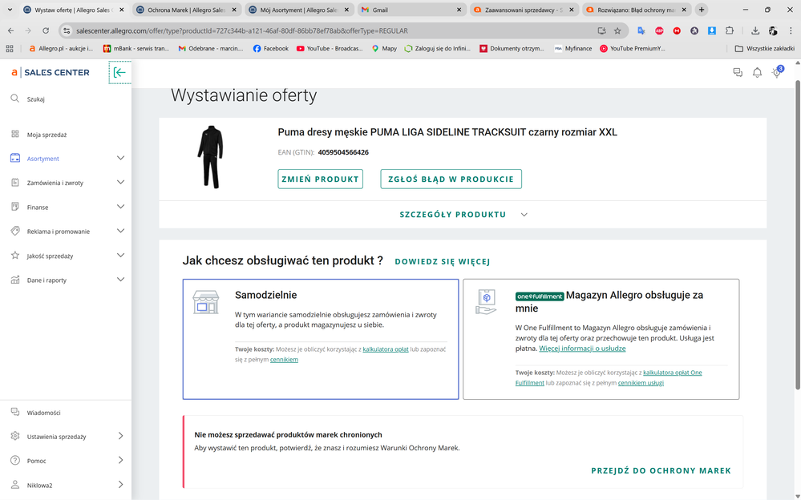
Task: Click the Puma tracksuit product thumbnail
Action: click(x=210, y=157)
